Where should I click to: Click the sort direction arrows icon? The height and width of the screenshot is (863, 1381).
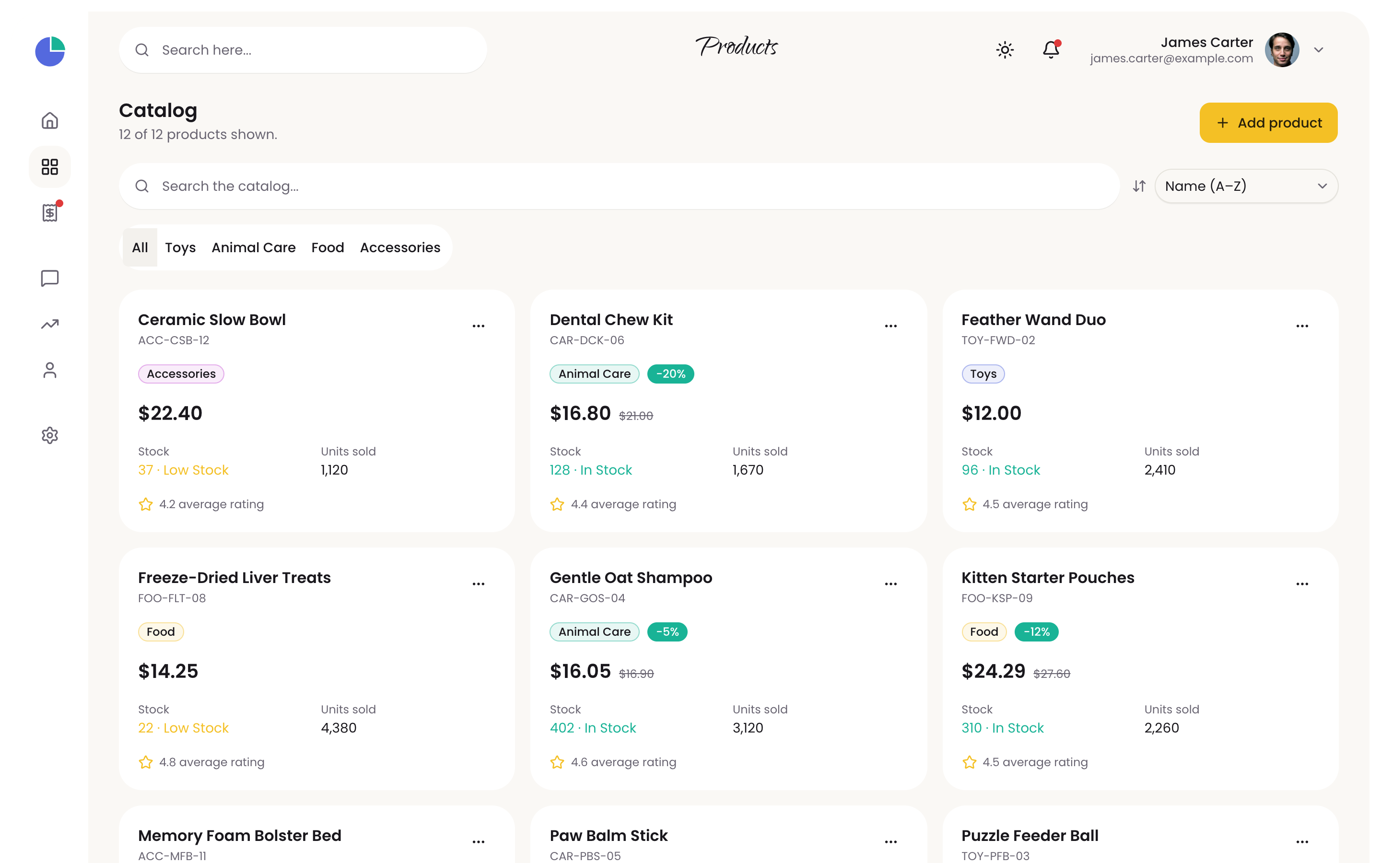(1139, 186)
